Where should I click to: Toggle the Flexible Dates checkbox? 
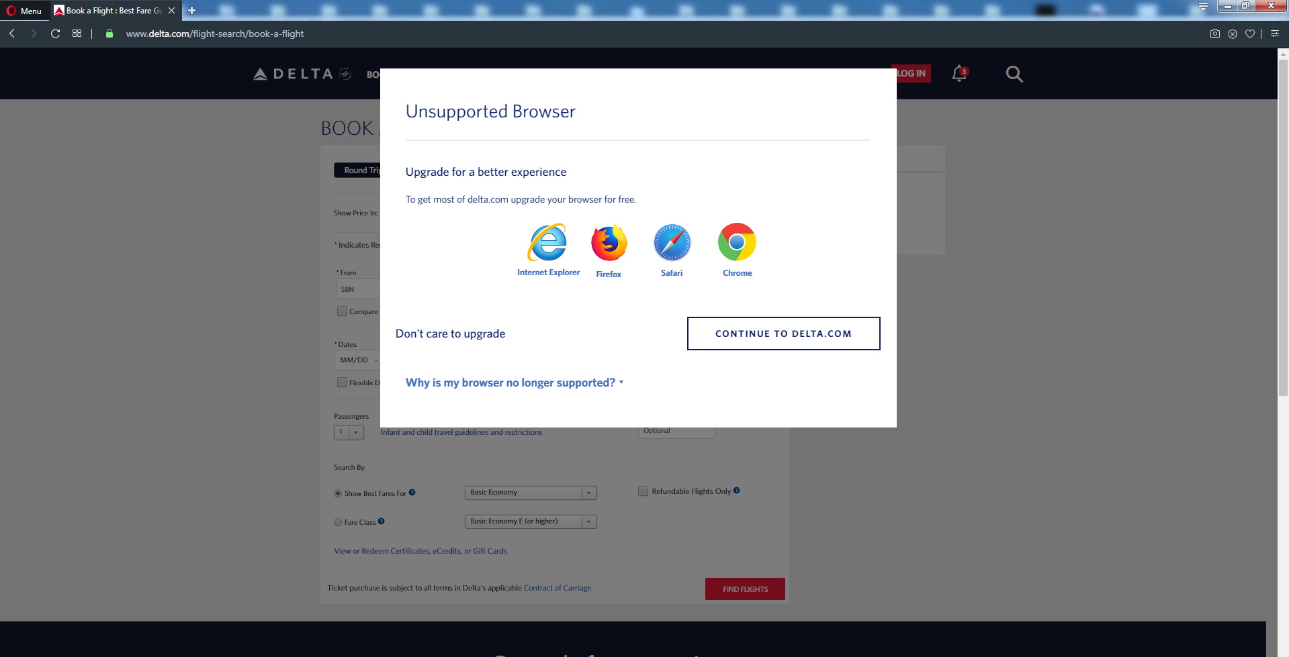(x=342, y=383)
